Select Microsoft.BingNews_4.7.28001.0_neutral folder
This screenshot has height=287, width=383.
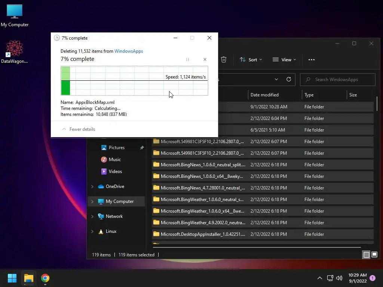pos(263,188)
